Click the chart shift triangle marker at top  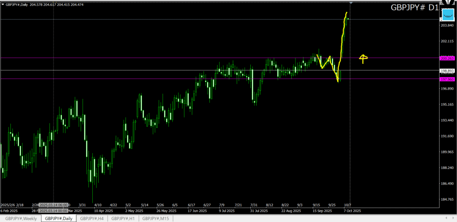351,3
